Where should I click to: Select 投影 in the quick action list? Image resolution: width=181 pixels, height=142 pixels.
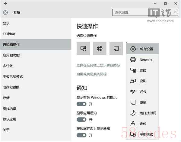(142, 81)
